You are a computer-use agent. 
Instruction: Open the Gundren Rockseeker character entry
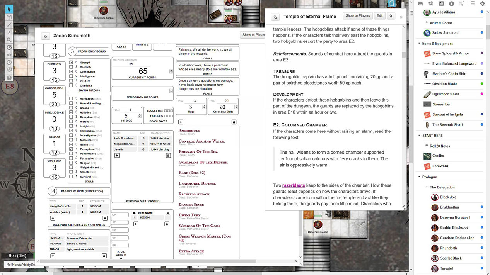click(456, 238)
